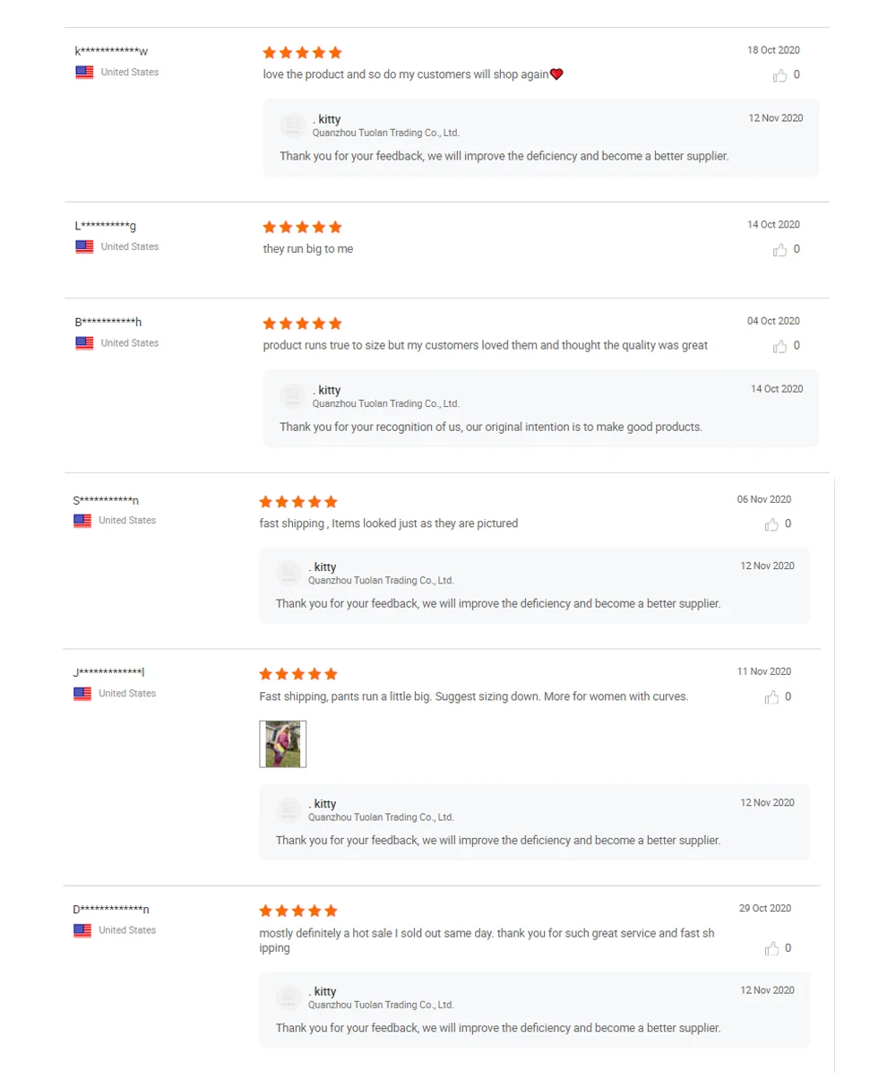Like the 'hot sale I sold out' review

tap(771, 948)
